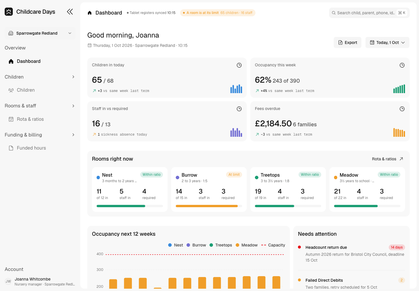This screenshot has width=419, height=291.
Task: Click clock icon on Children in today card
Action: click(x=239, y=65)
